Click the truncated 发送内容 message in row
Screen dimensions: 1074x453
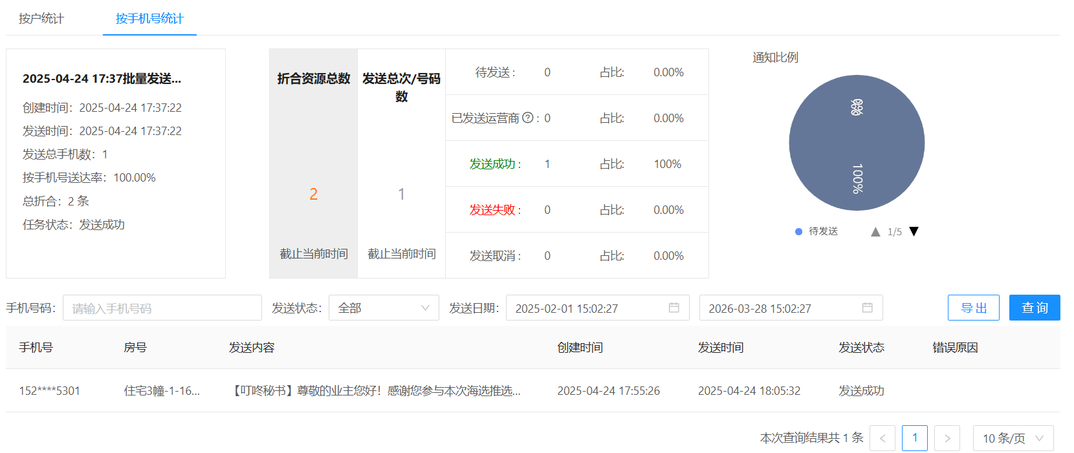pos(375,390)
